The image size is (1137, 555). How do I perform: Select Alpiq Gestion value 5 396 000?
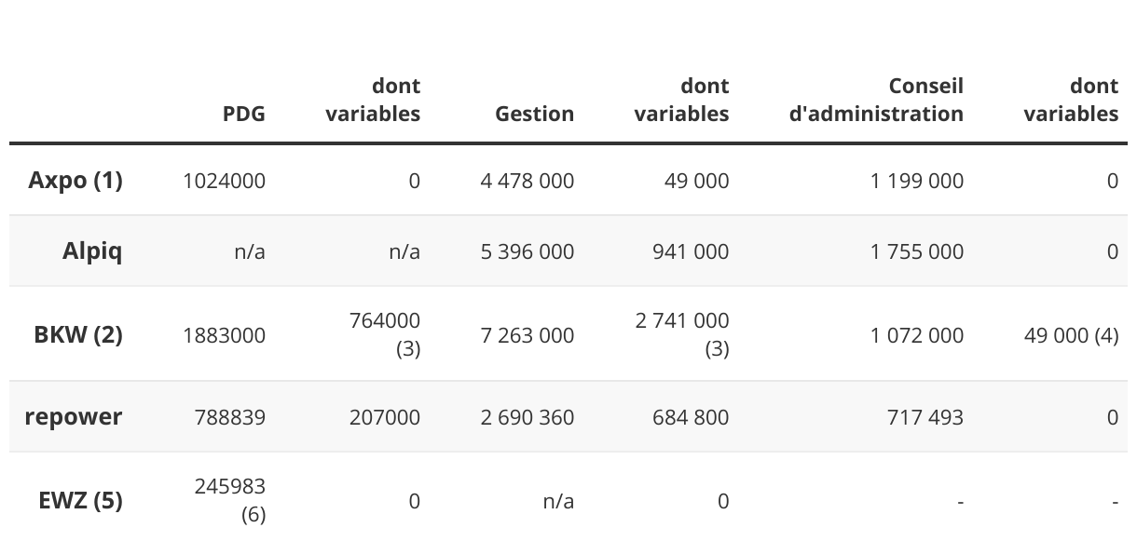[527, 252]
